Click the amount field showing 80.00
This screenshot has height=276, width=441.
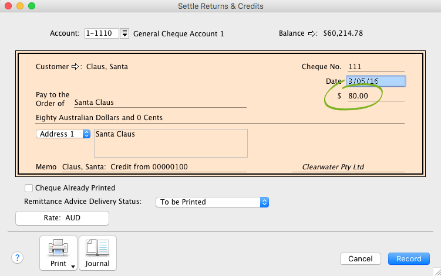375,96
